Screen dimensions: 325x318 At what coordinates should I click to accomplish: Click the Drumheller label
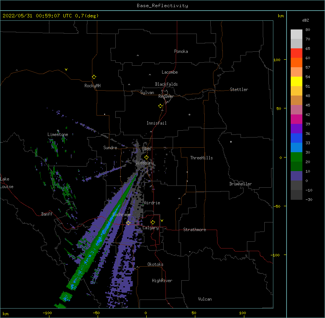coord(241,184)
